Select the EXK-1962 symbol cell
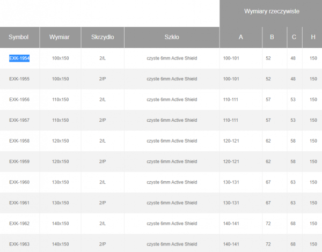Image resolution: width=322 pixels, height=252 pixels. pyautogui.click(x=19, y=224)
